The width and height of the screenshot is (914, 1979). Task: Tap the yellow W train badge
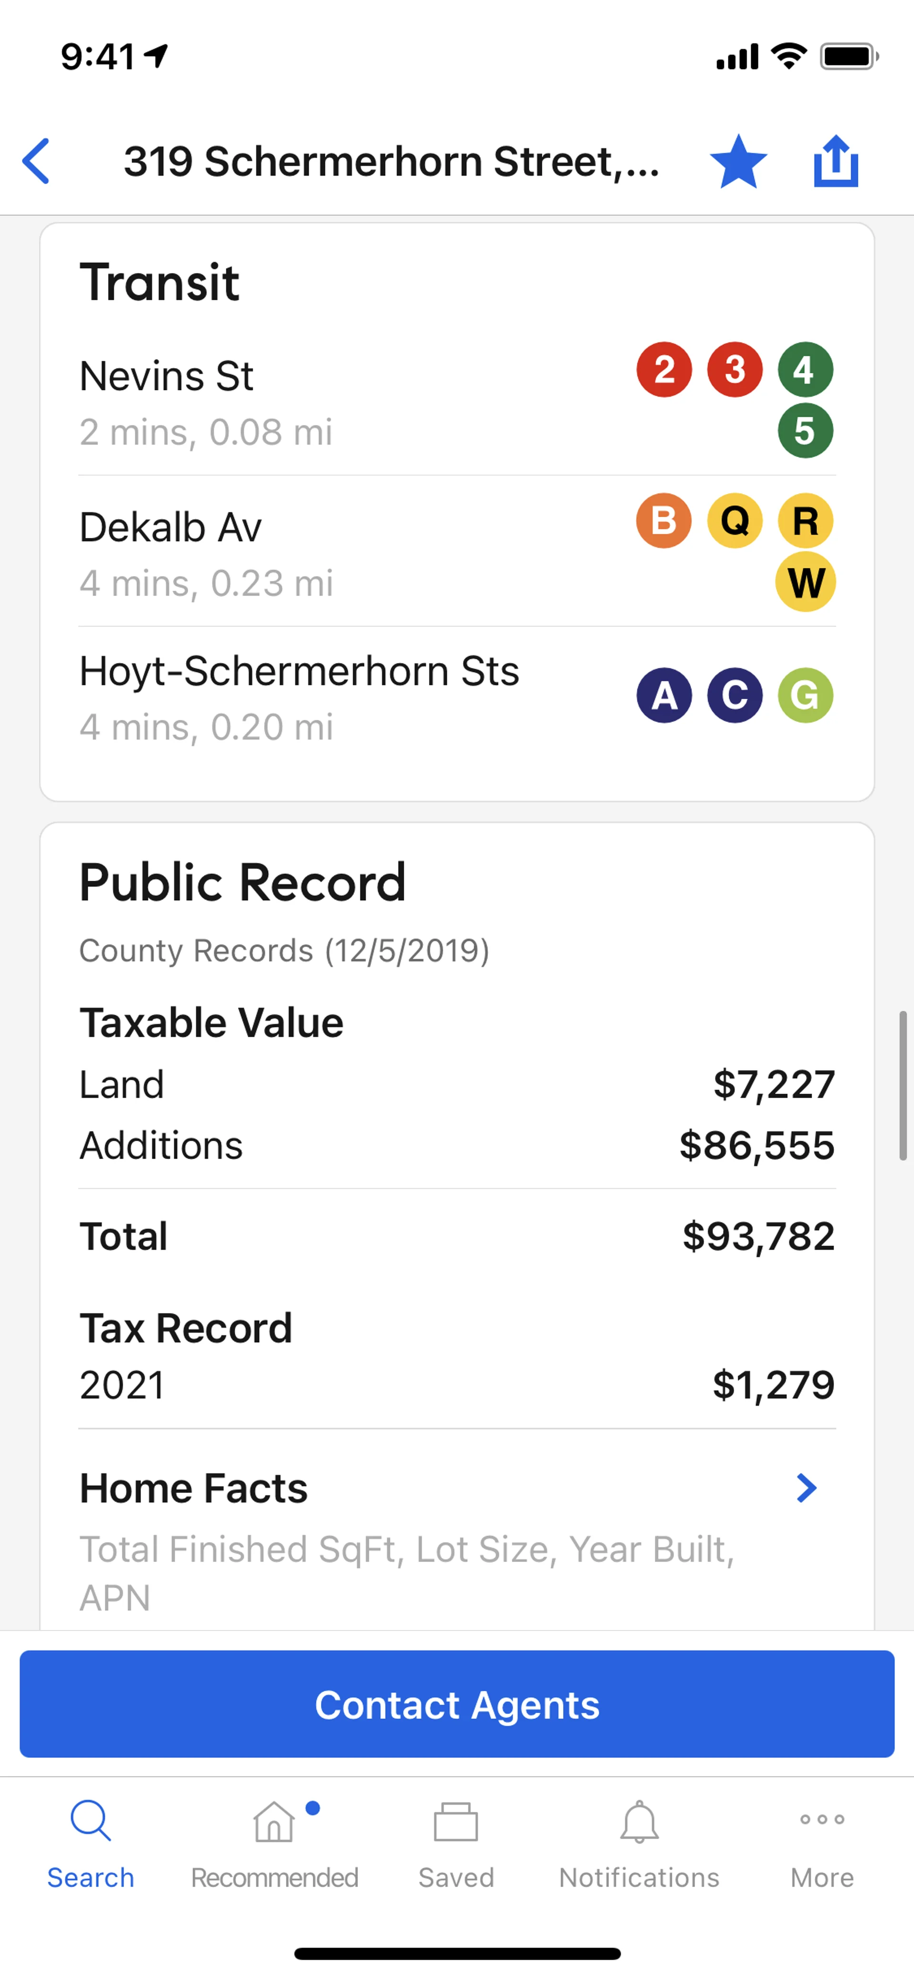click(805, 582)
